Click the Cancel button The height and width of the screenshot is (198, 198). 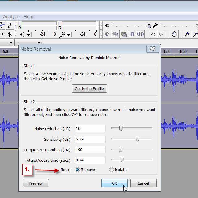pos(143,183)
